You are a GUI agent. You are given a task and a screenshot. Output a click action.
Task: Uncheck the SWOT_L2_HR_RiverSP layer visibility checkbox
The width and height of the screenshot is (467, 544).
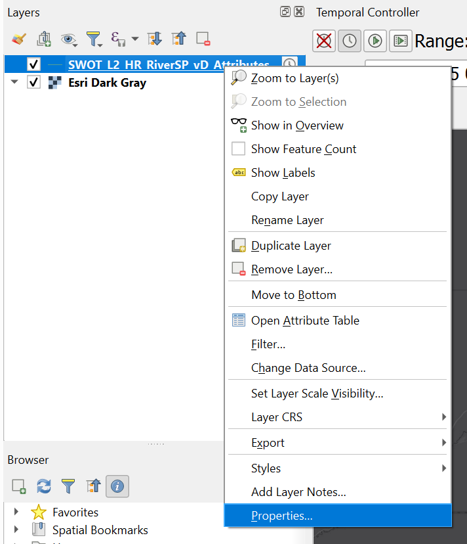(33, 64)
